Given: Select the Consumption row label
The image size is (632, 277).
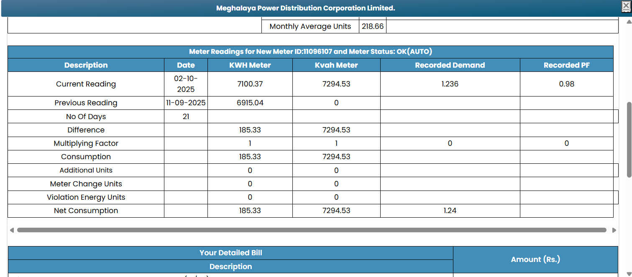Looking at the screenshot, I should click(86, 157).
